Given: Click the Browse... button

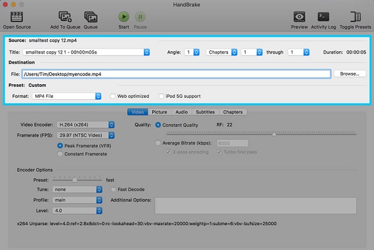Looking at the screenshot, I should tap(350, 74).
